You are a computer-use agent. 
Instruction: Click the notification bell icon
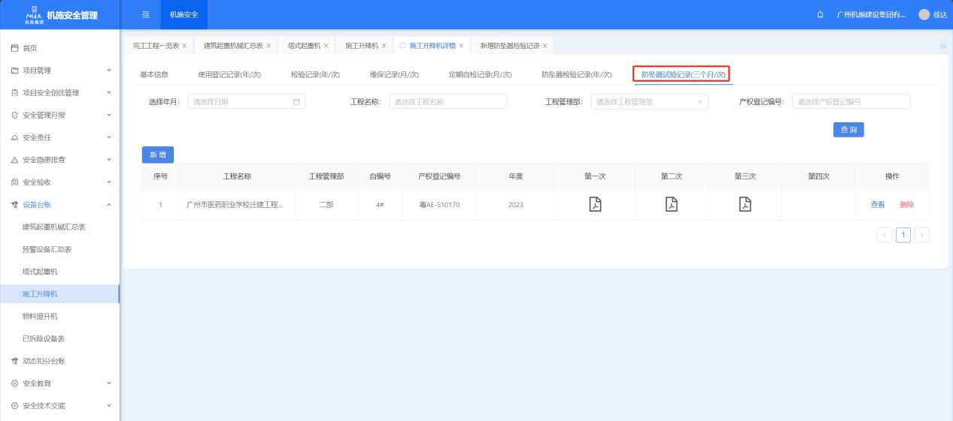click(820, 15)
